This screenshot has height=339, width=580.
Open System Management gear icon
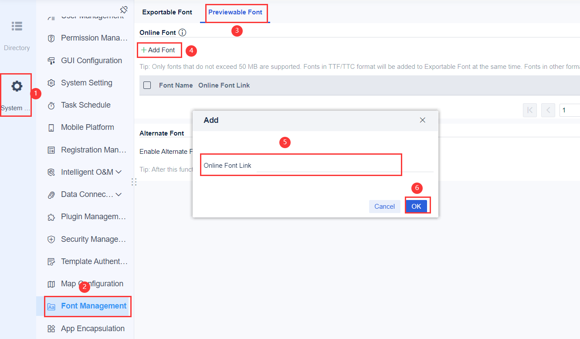(17, 86)
